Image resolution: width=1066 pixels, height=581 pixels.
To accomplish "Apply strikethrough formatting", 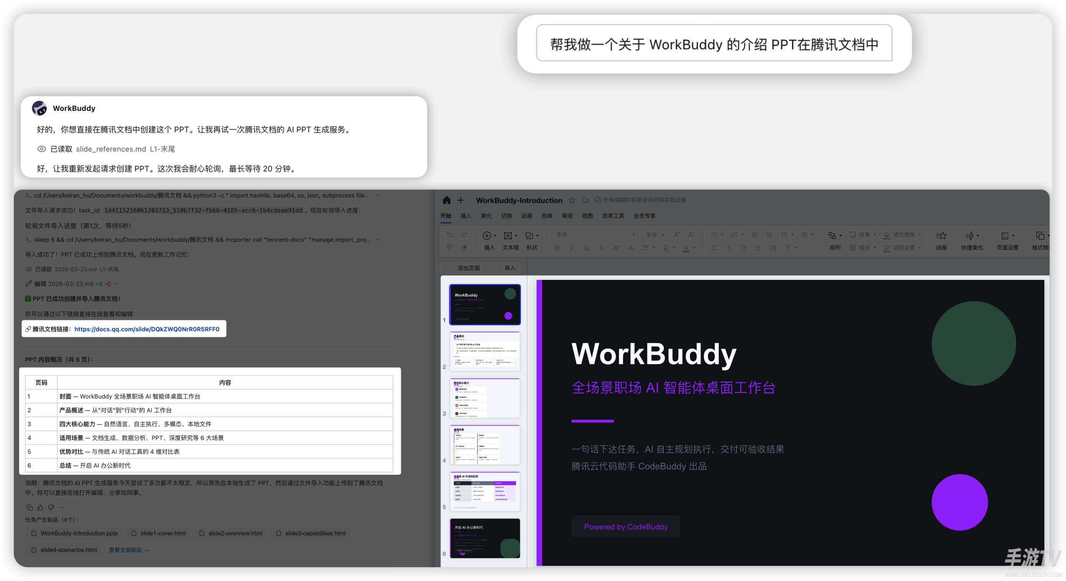I will point(601,248).
